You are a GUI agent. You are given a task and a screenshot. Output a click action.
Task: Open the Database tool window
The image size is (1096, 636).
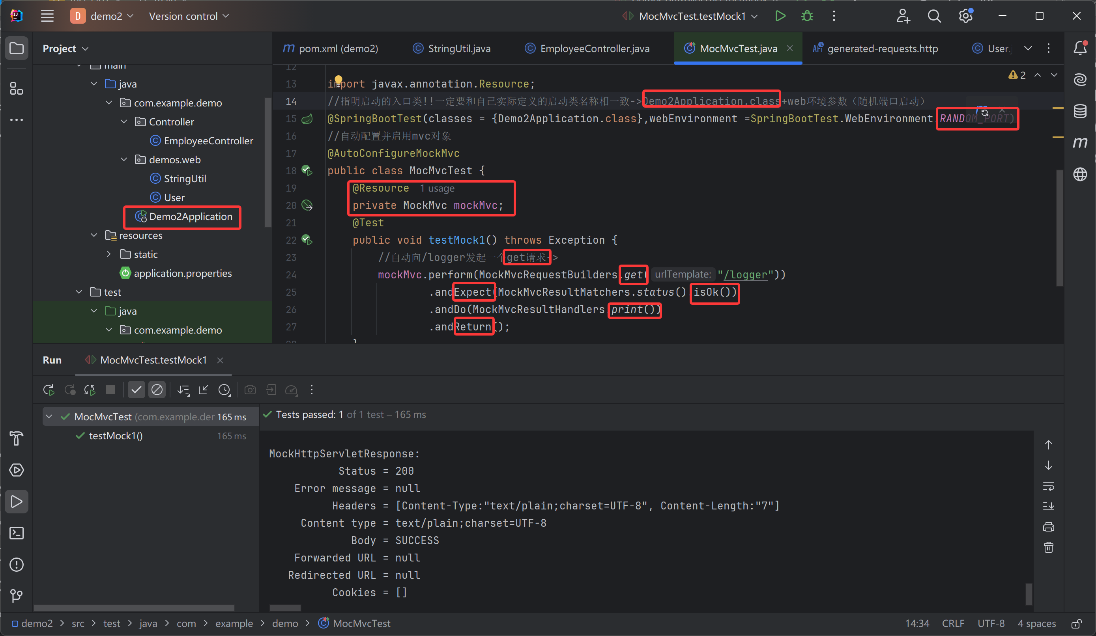[x=1080, y=111]
